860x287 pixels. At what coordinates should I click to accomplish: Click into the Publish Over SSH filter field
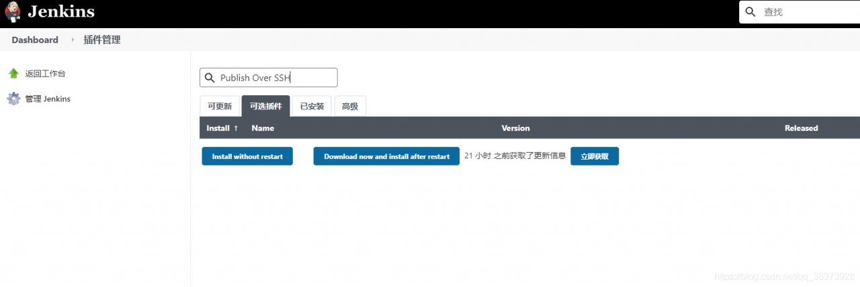[x=269, y=78]
